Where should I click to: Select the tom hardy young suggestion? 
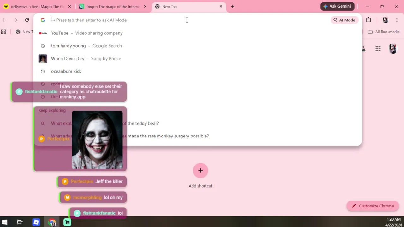(198, 46)
